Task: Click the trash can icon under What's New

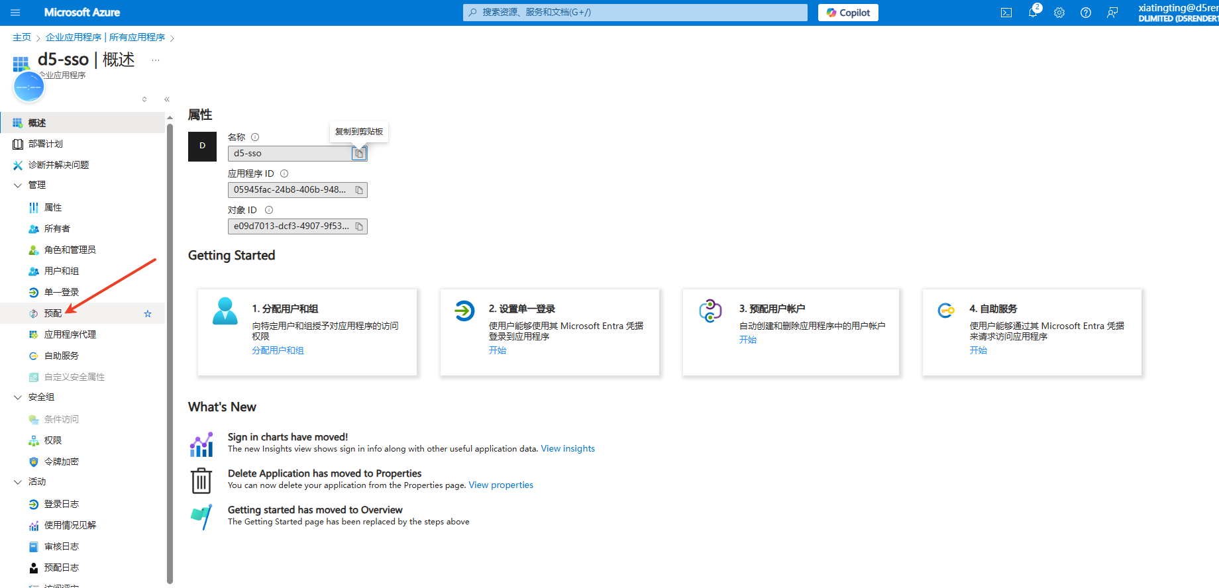Action: [201, 481]
